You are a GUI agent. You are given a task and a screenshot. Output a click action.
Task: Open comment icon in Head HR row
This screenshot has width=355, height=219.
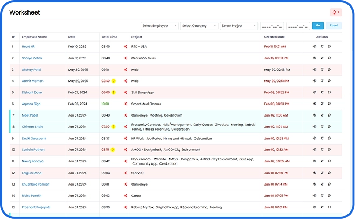[329, 46]
